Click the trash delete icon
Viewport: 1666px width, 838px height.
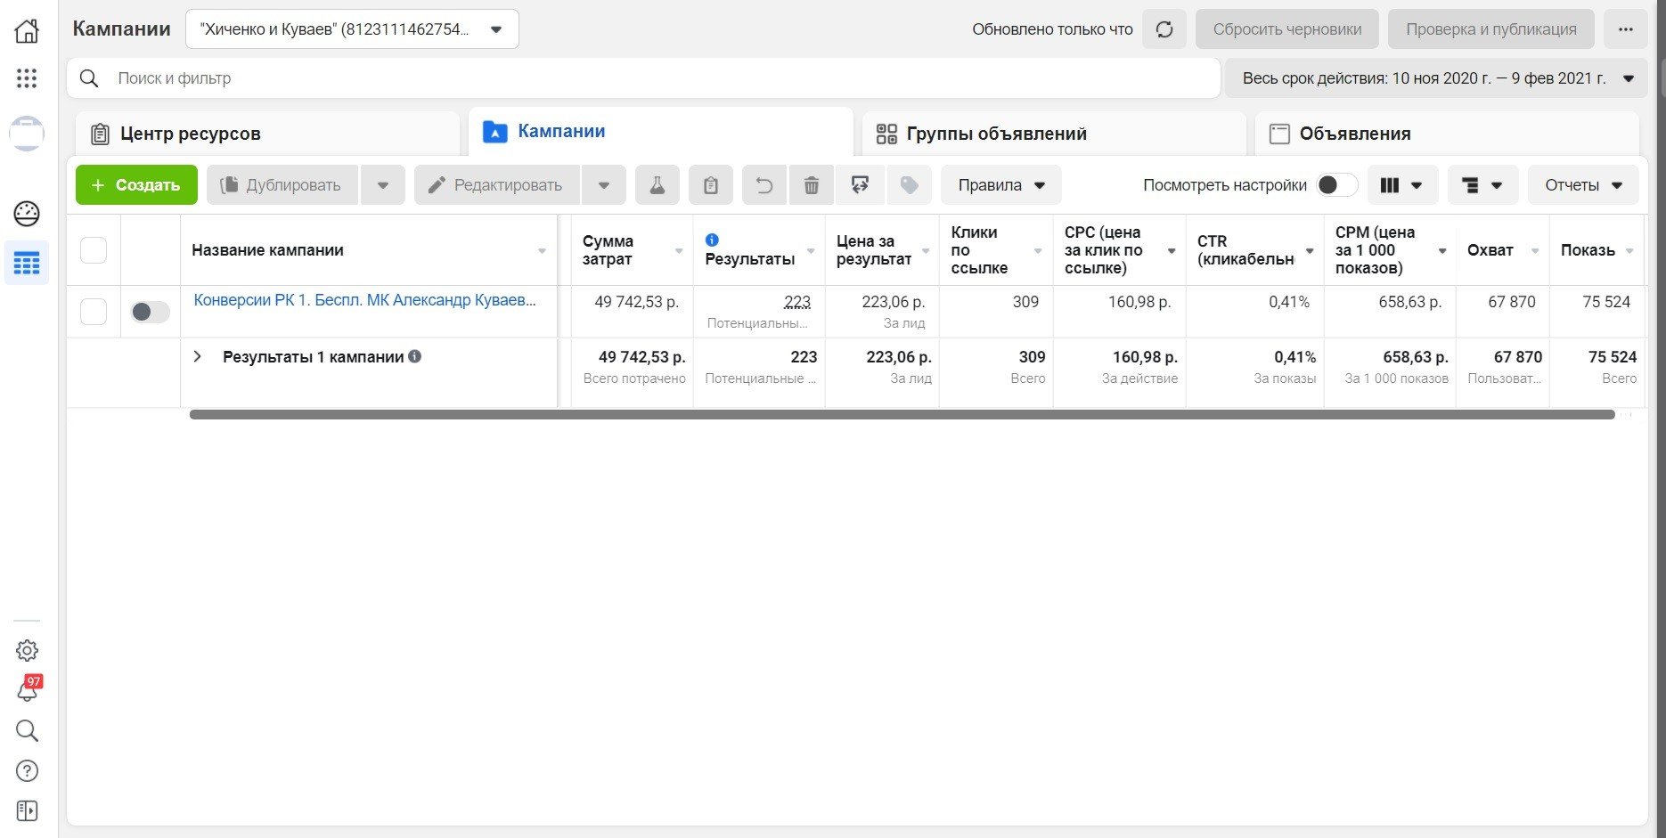coord(812,185)
